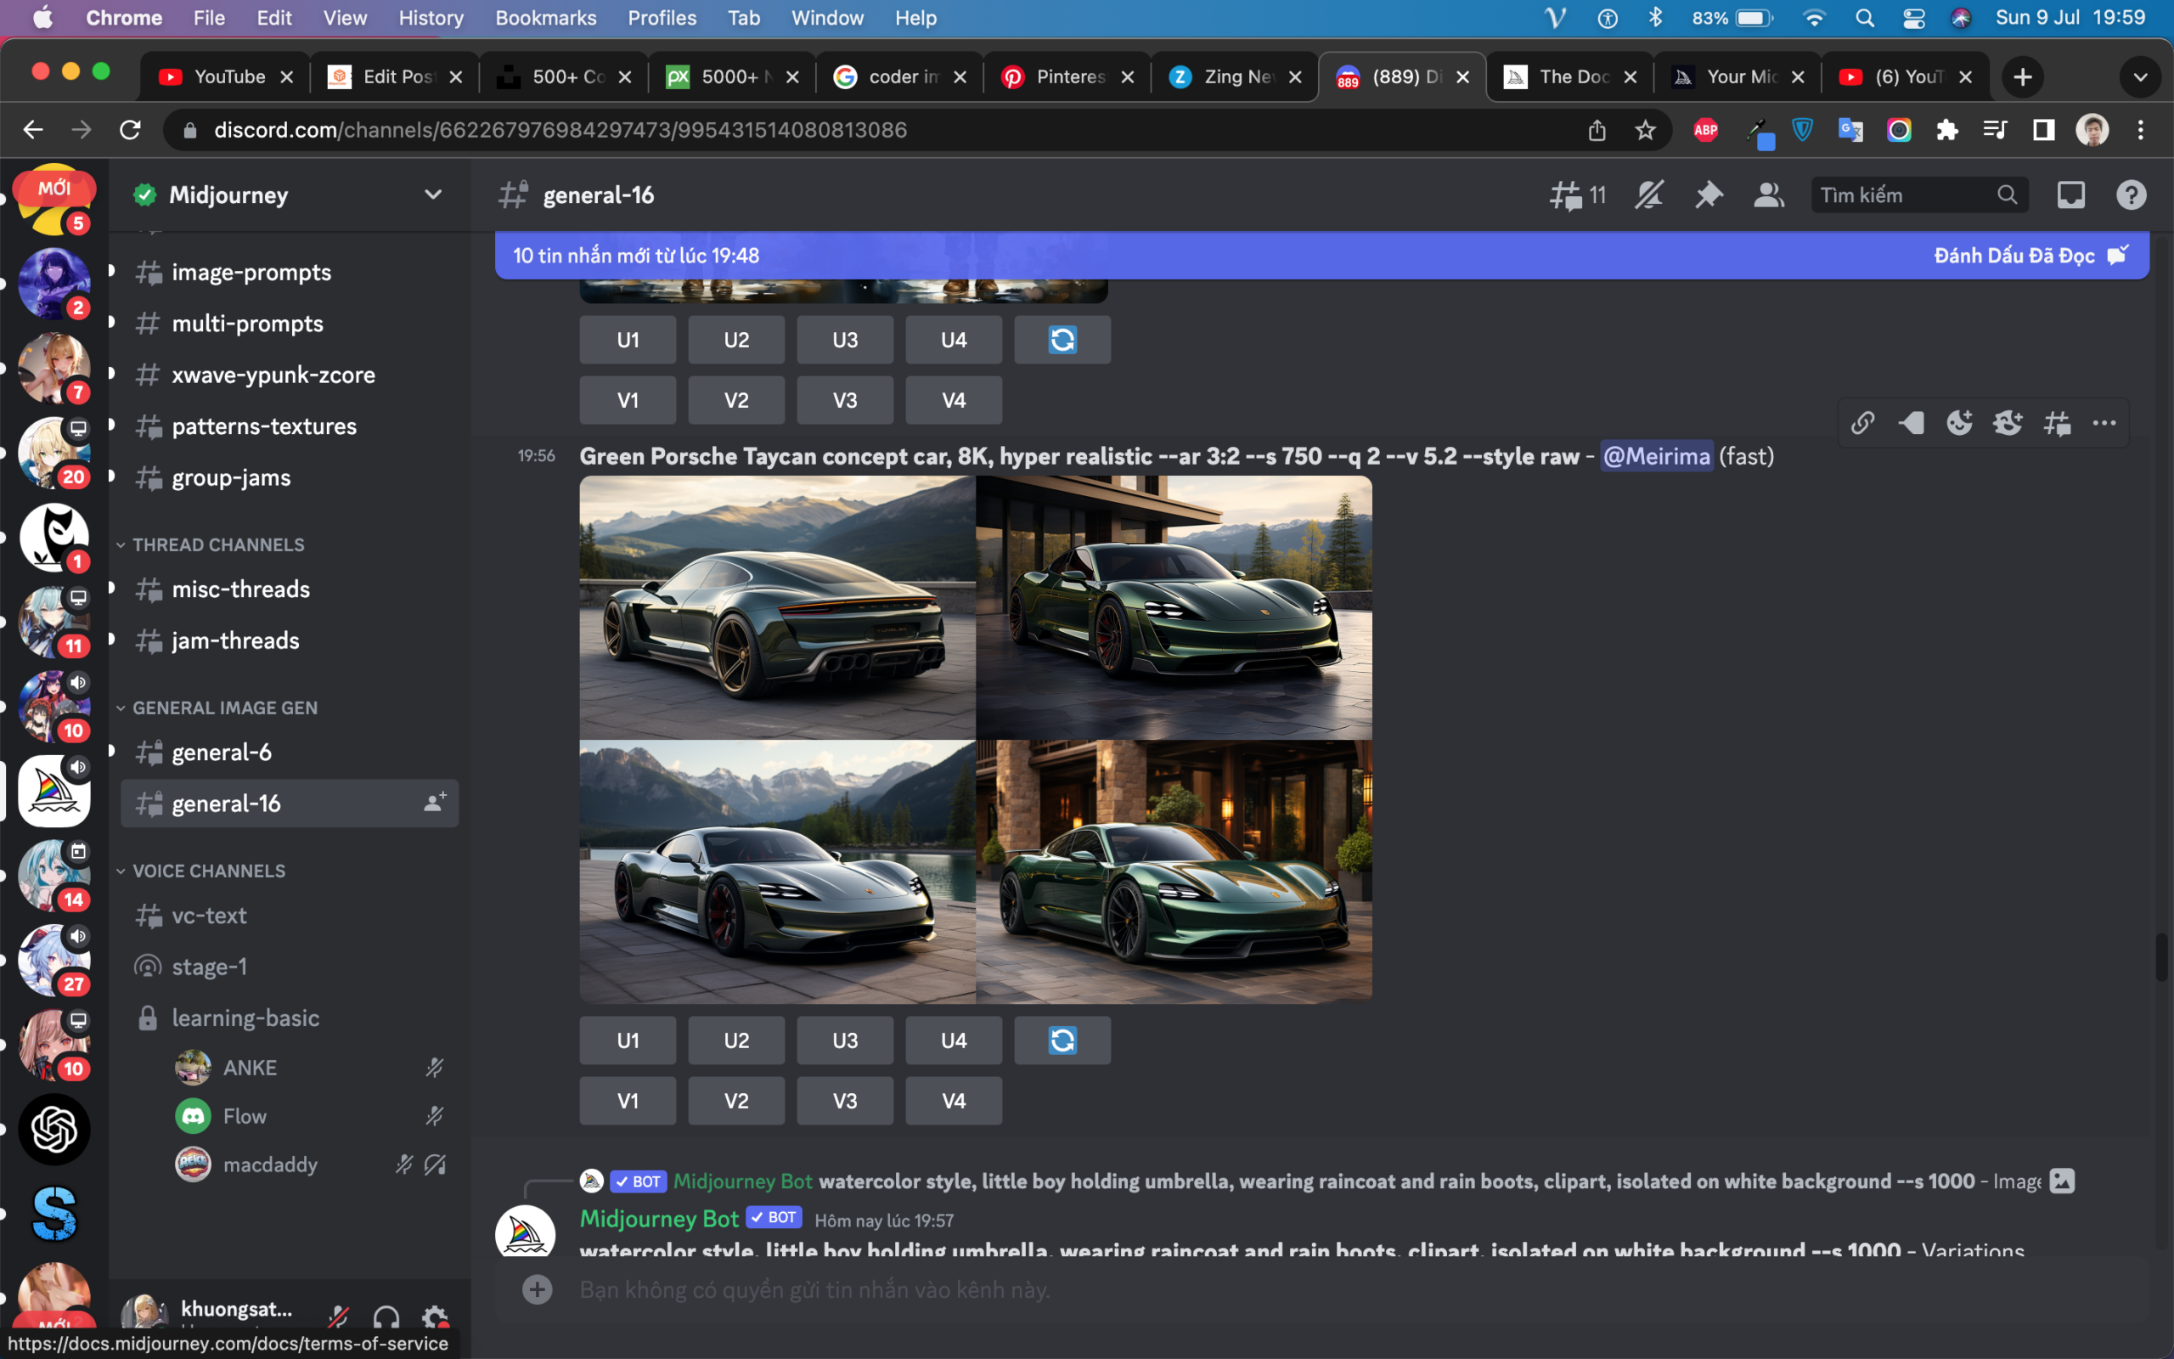
Task: Click the regenerate/refresh icon for car images
Action: [1062, 1040]
